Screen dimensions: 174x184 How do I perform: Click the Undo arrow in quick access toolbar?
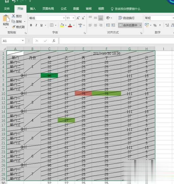point(14,1)
